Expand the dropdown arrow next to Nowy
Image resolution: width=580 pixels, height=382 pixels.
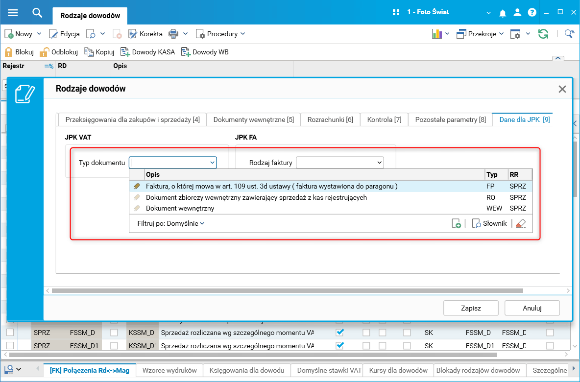click(39, 34)
